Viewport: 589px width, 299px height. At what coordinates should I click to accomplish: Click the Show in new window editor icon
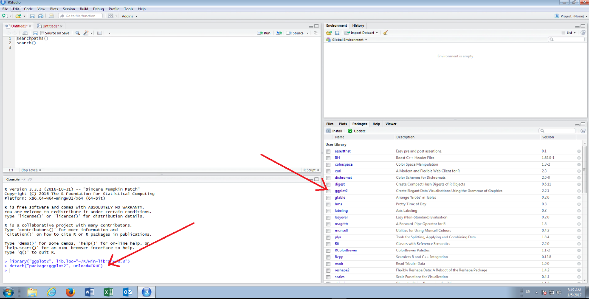25,33
